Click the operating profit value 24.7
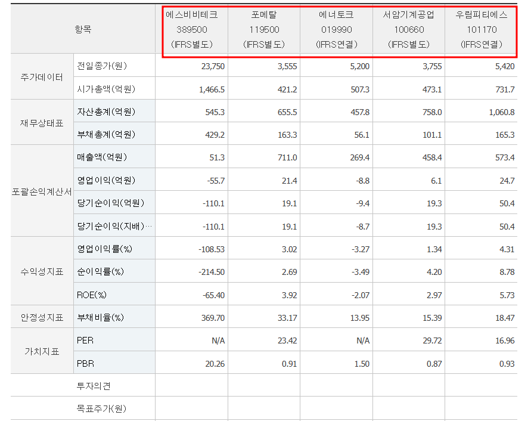The width and height of the screenshot is (531, 421). pos(507,181)
